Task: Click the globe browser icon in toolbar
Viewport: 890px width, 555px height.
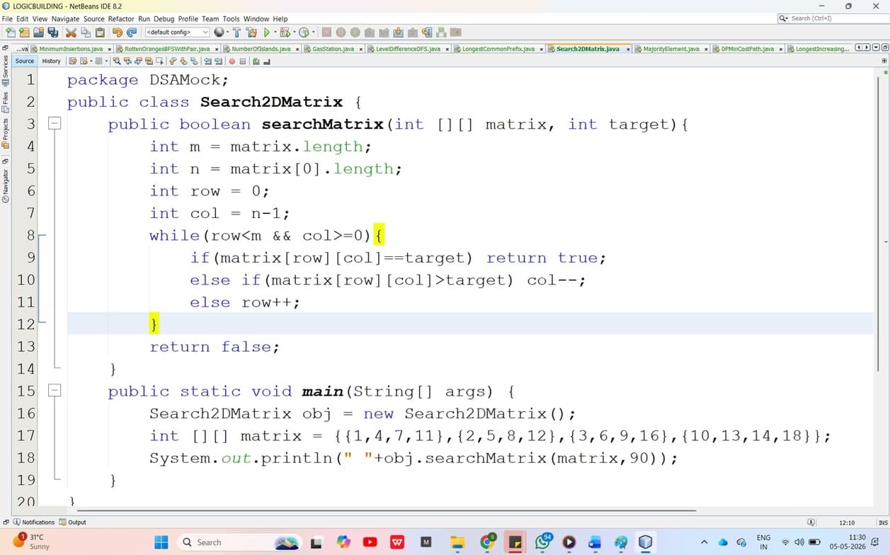Action: [x=219, y=33]
